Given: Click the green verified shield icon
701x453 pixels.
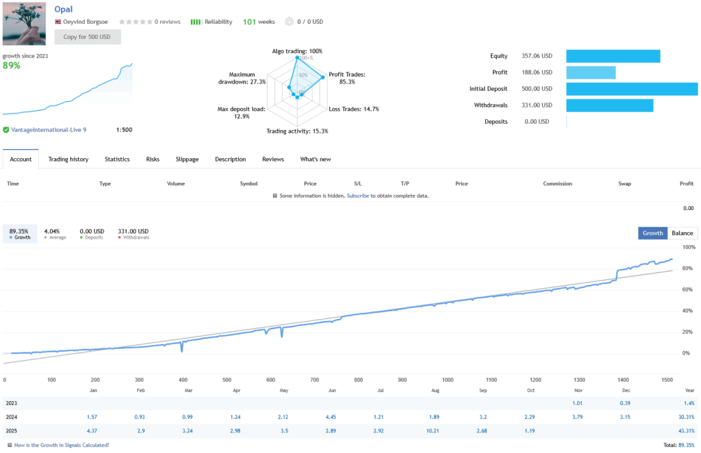Looking at the screenshot, I should (6, 129).
